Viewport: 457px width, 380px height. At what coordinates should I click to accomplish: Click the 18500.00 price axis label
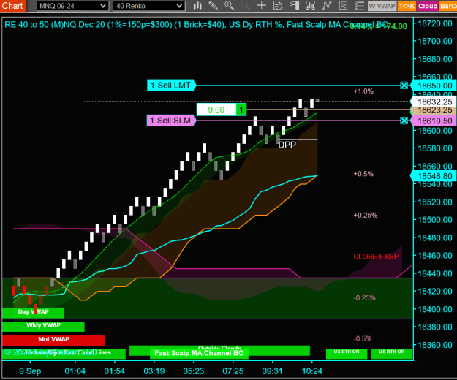435,220
